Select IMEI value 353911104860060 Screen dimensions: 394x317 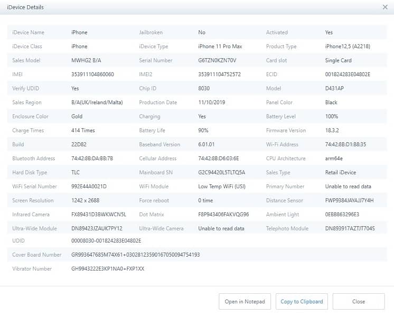click(x=92, y=74)
